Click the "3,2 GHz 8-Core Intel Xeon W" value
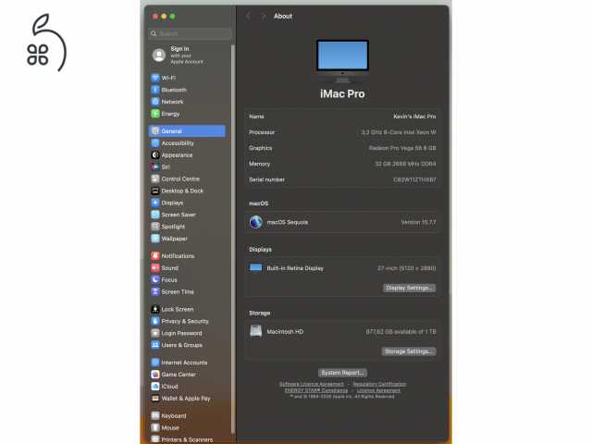This screenshot has height=444, width=592. [x=399, y=132]
